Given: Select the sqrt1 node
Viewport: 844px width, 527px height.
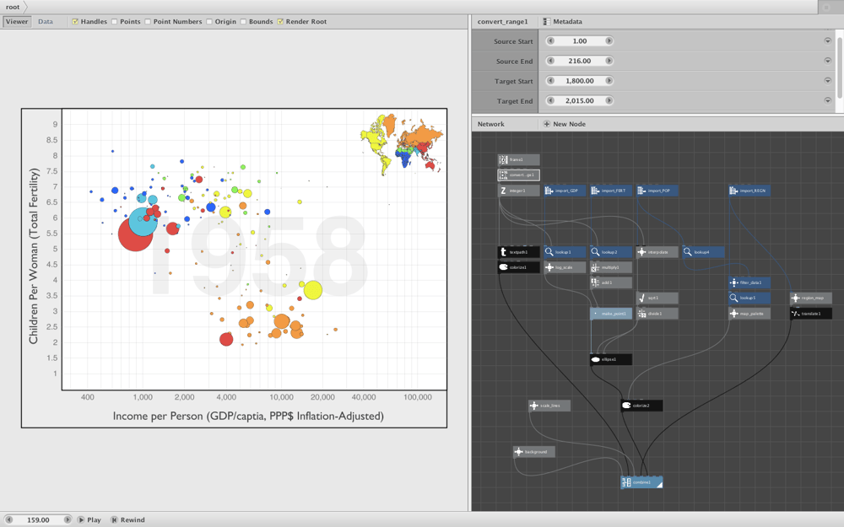Looking at the screenshot, I should pos(657,298).
